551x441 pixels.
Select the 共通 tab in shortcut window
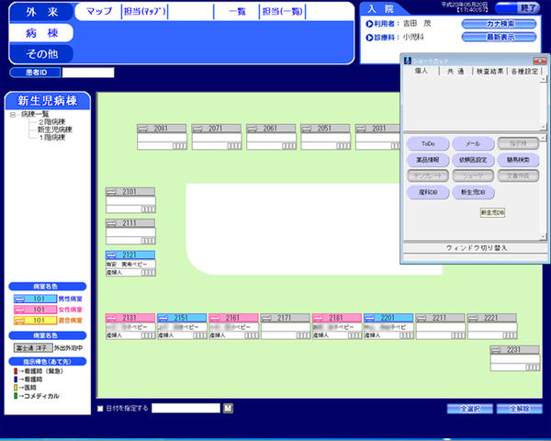tap(455, 72)
